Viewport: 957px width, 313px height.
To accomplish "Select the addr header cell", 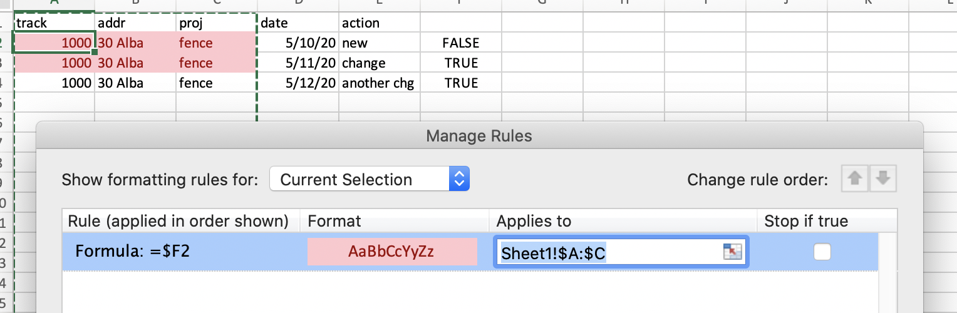I will [135, 23].
